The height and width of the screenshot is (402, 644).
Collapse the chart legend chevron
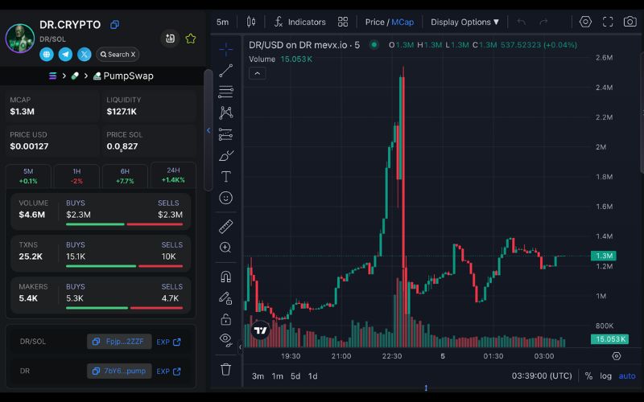(x=258, y=73)
